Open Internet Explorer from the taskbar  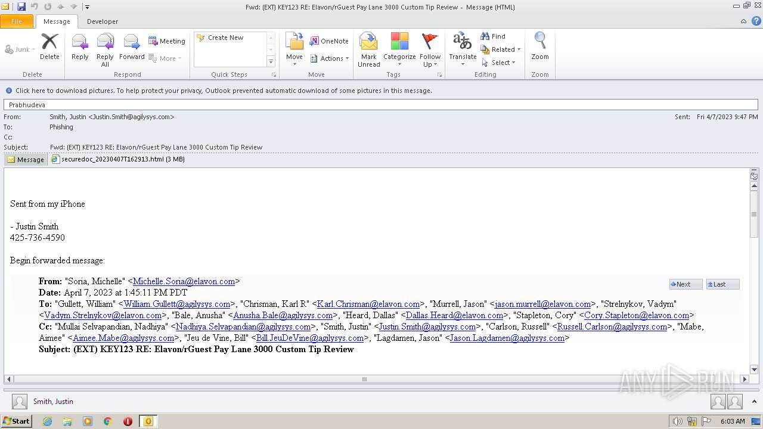click(47, 421)
